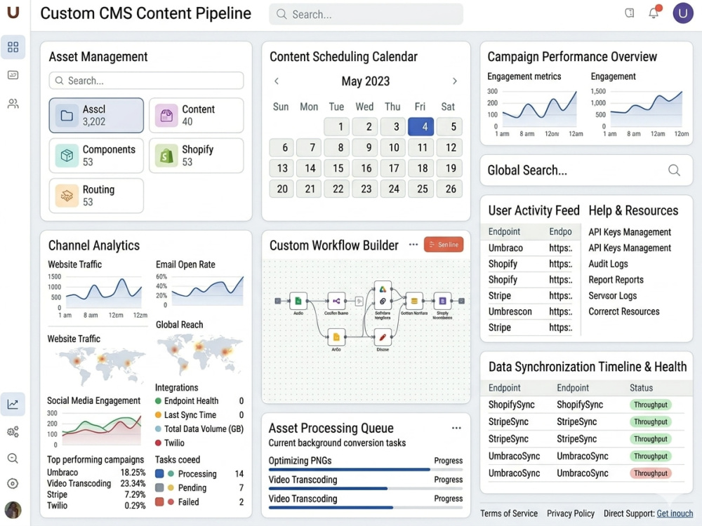Viewport: 702px width, 526px height.
Task: Click the Global Search magnifier icon
Action: click(674, 170)
